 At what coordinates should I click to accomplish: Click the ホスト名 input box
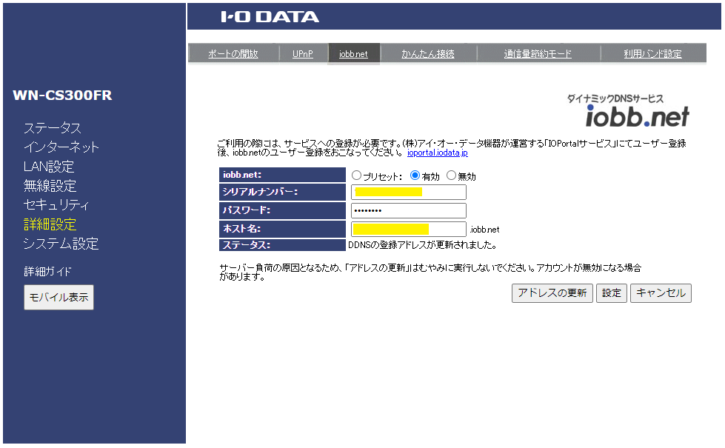(x=409, y=229)
